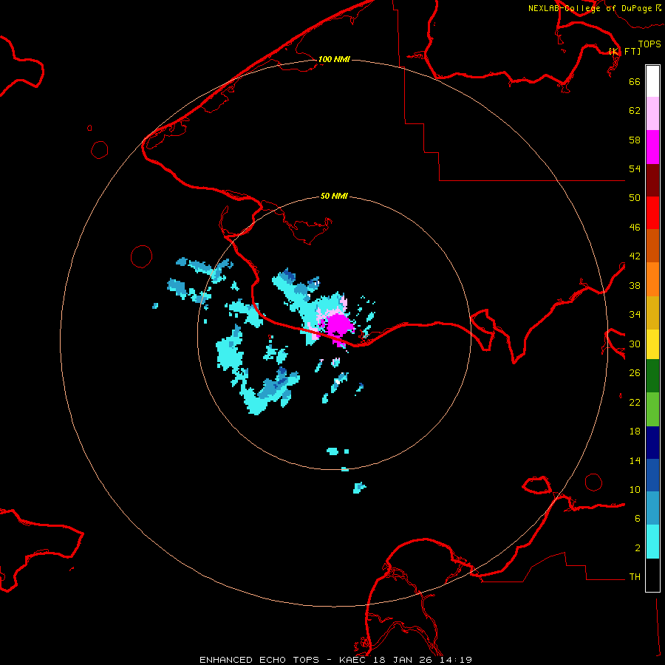Click the TH threshold label
665x665 pixels.
(x=635, y=577)
